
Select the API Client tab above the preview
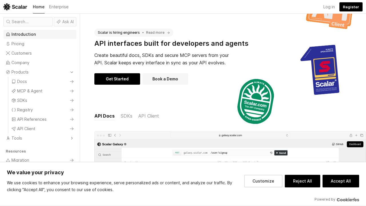point(148,116)
